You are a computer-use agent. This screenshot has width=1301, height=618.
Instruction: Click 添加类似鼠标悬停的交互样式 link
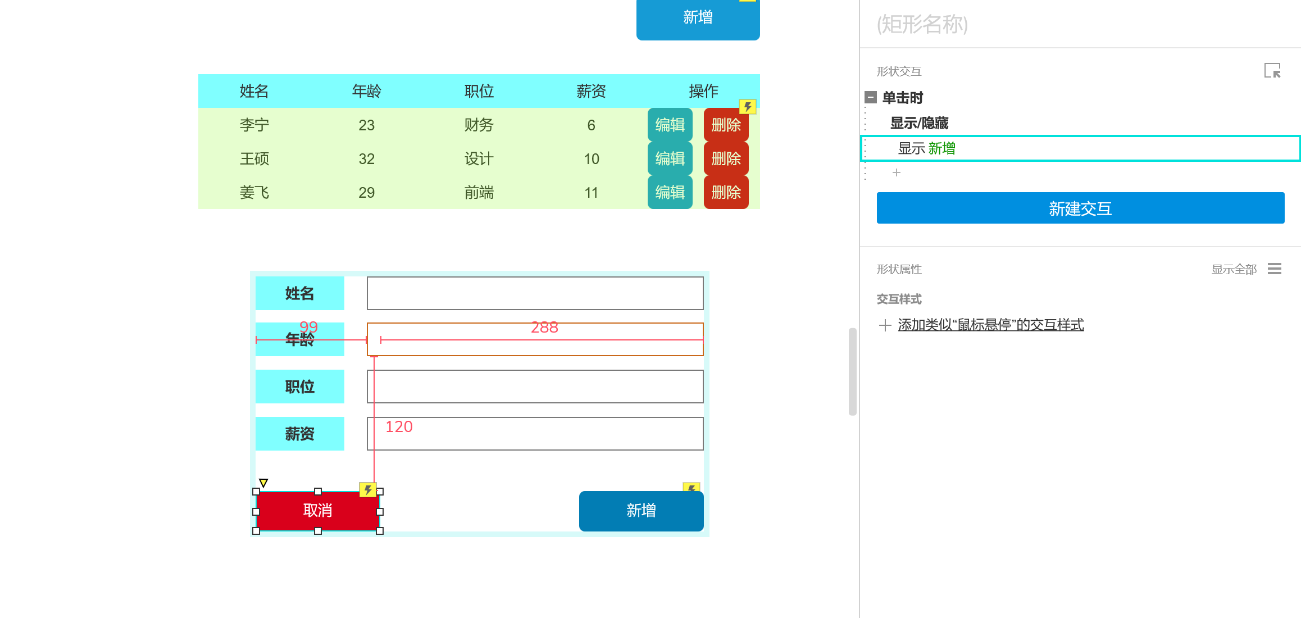[x=990, y=325]
